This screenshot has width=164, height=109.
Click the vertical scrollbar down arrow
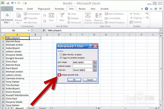(x=161, y=105)
